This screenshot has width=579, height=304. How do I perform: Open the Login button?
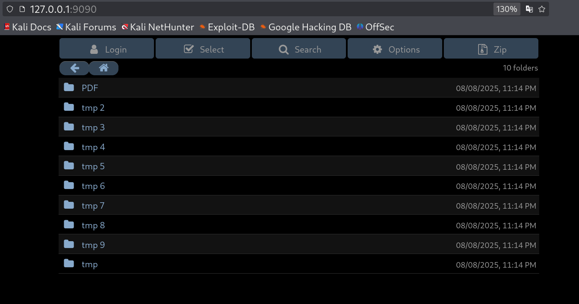coord(106,48)
